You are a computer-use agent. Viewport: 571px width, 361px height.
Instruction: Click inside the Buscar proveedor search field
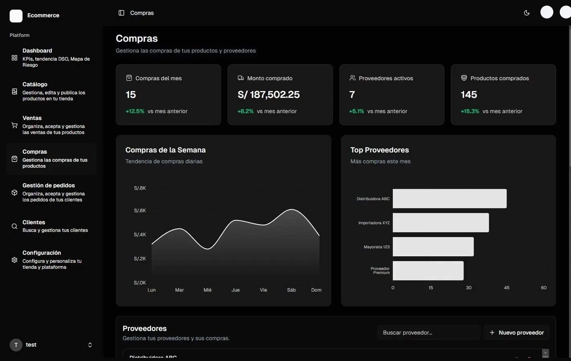(428, 333)
